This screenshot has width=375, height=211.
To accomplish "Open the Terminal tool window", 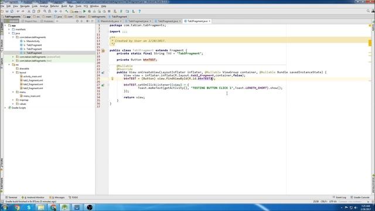I will [x=11, y=198].
